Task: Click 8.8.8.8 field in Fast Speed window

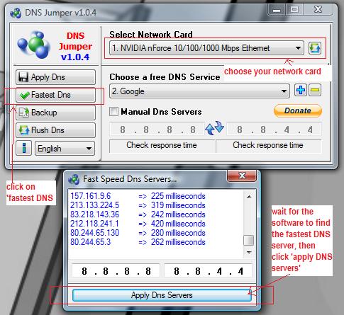Action: coord(116,271)
